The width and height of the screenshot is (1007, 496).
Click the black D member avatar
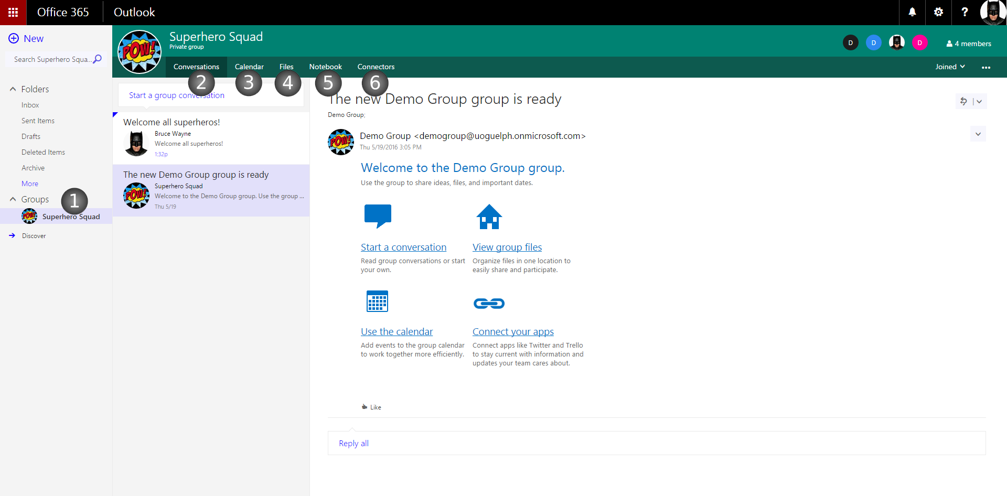tap(850, 43)
